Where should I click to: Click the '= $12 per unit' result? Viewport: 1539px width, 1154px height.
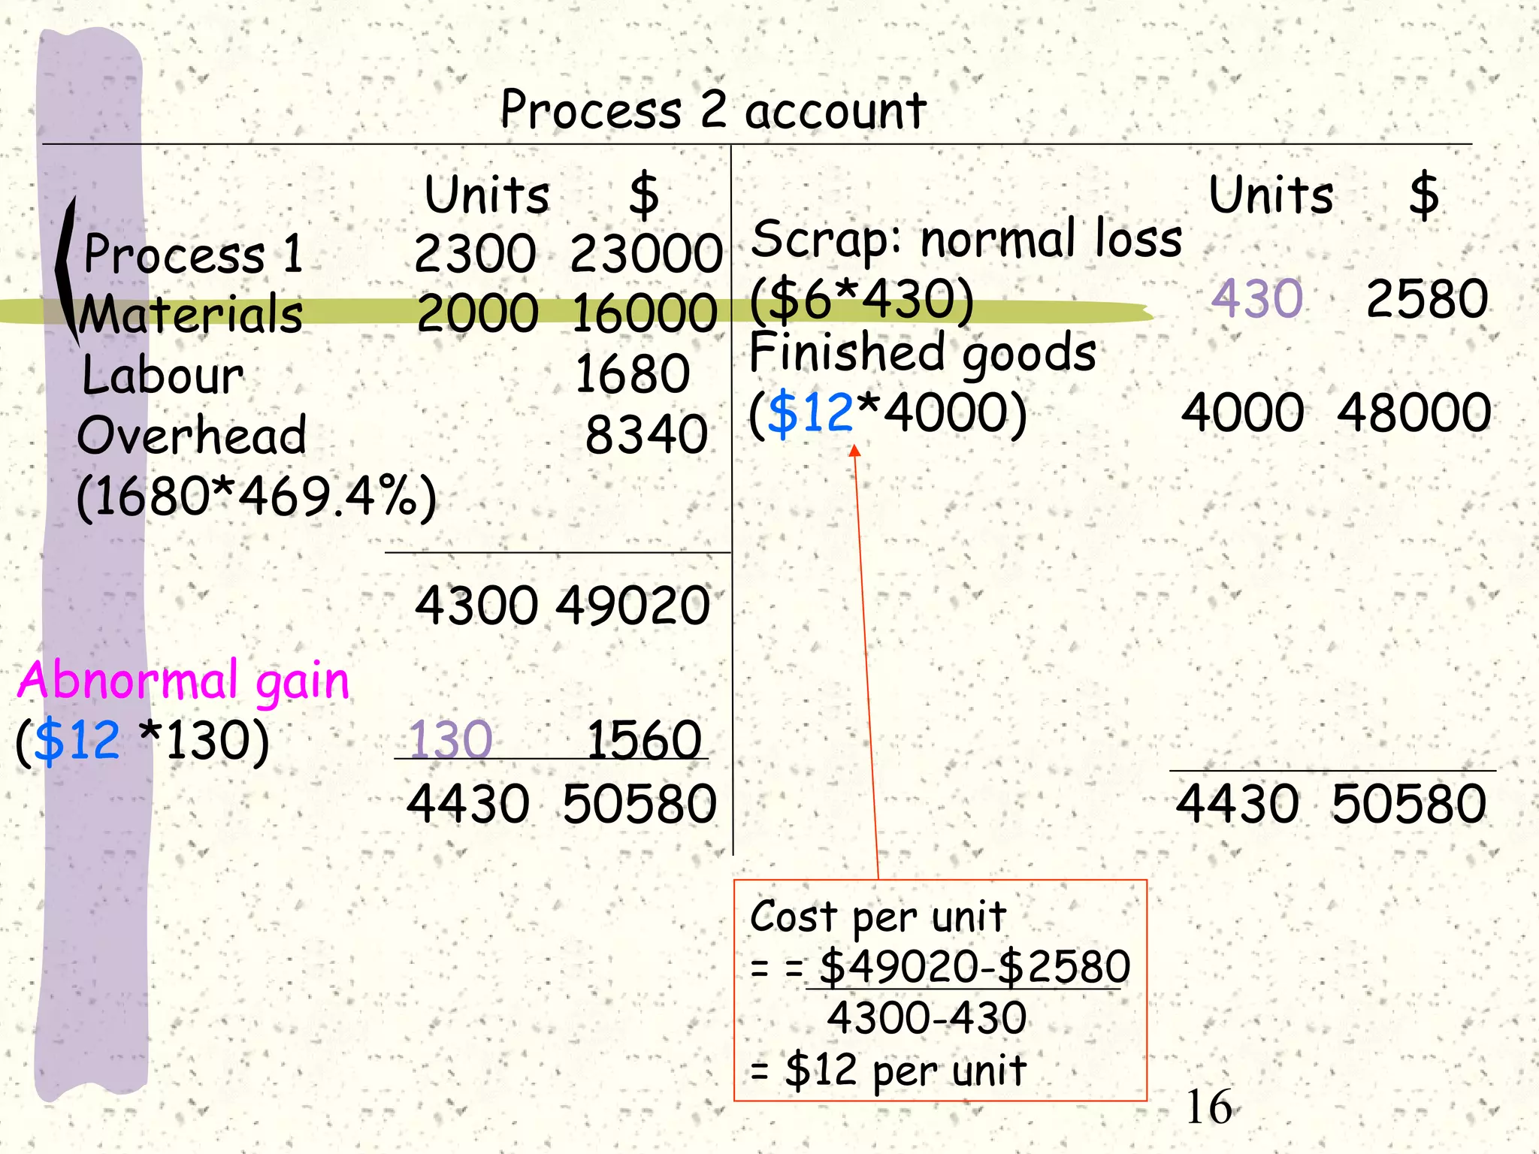pos(888,1071)
